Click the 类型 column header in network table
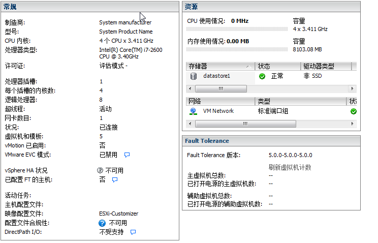 click(x=301, y=101)
